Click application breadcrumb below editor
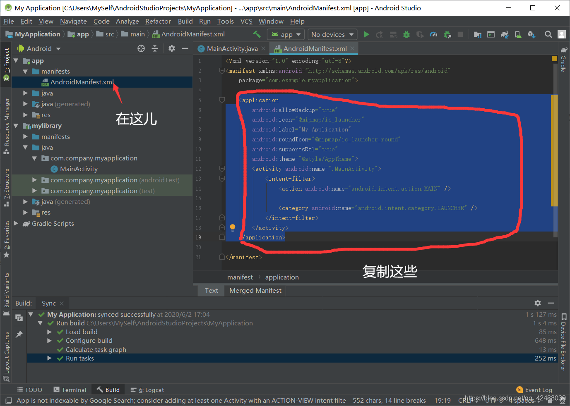 (x=282, y=277)
